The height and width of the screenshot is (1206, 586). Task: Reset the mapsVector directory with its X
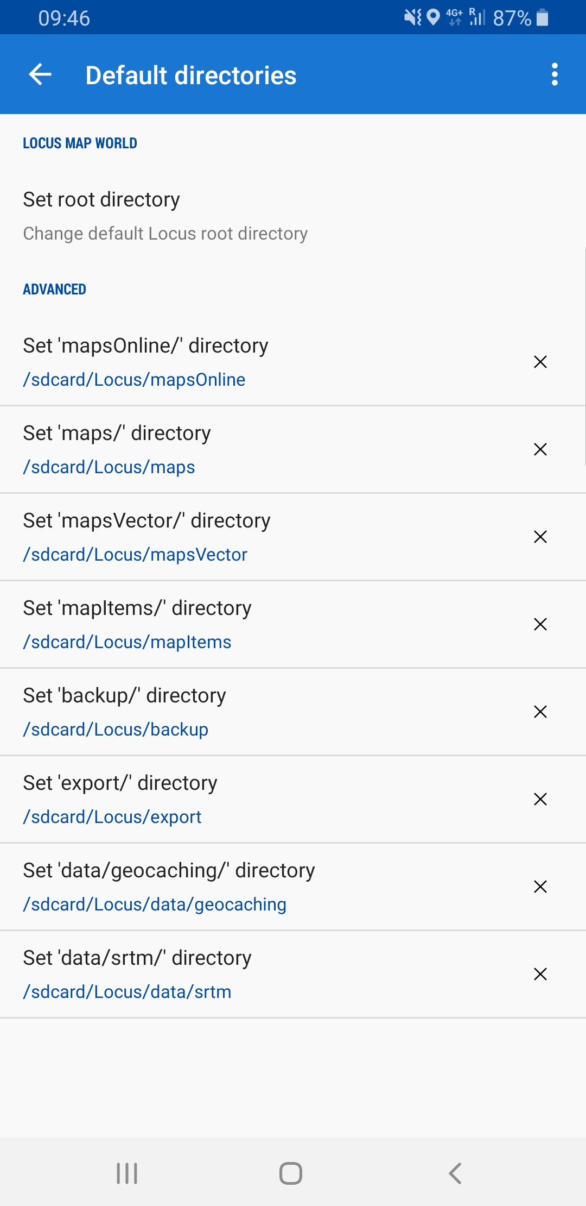click(x=540, y=537)
